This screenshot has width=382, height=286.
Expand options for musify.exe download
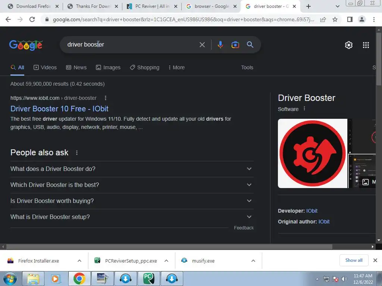(253, 261)
